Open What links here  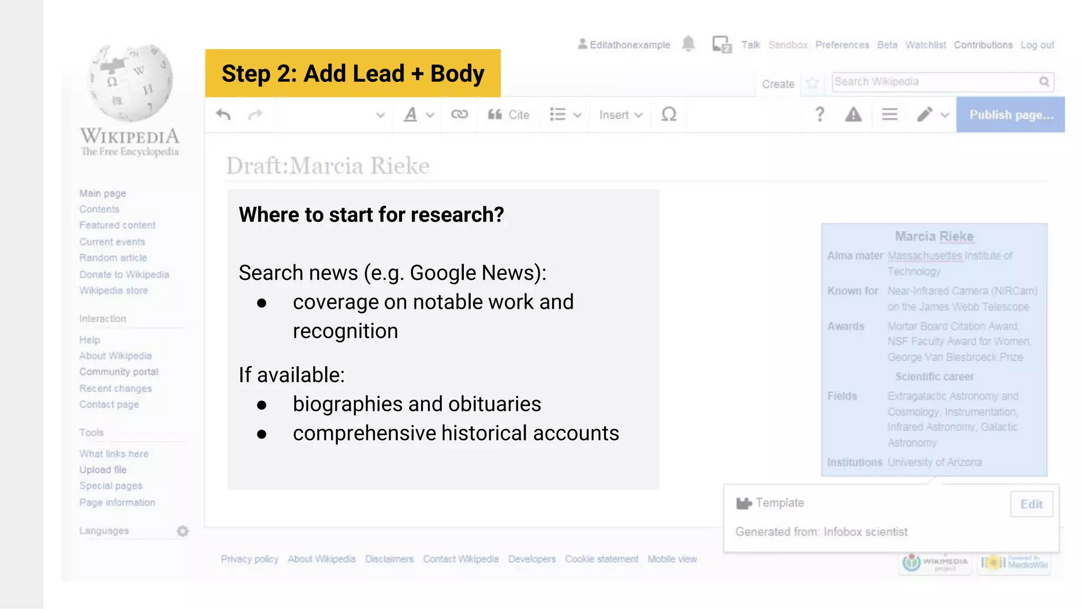pos(114,454)
